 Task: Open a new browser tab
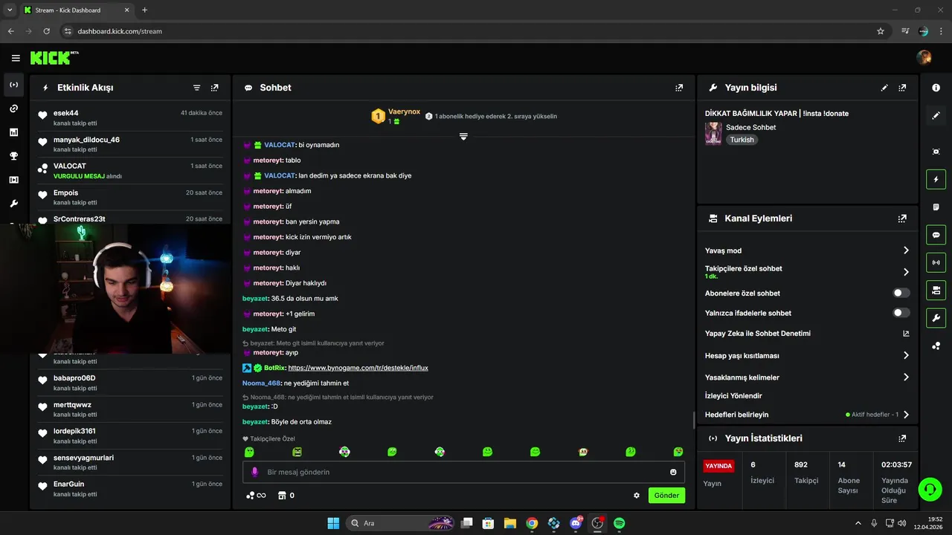(x=144, y=10)
